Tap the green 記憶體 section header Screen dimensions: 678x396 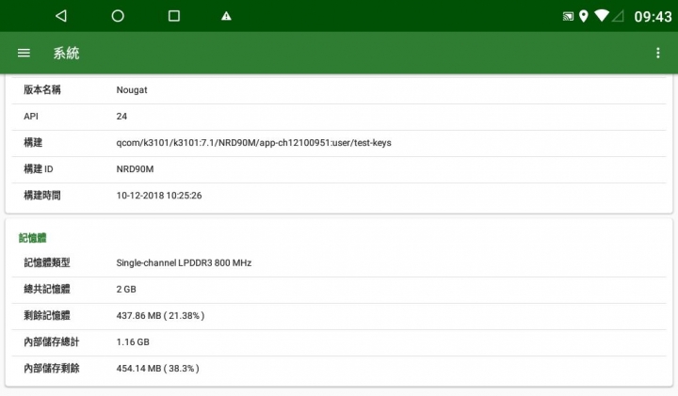click(32, 238)
